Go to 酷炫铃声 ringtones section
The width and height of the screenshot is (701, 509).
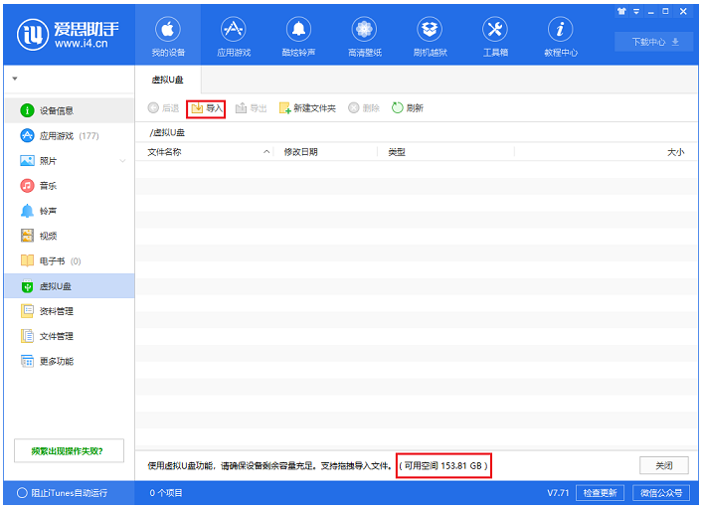[298, 36]
